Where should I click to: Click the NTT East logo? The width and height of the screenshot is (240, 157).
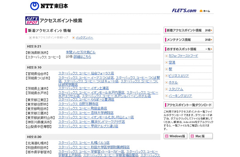click(x=49, y=6)
